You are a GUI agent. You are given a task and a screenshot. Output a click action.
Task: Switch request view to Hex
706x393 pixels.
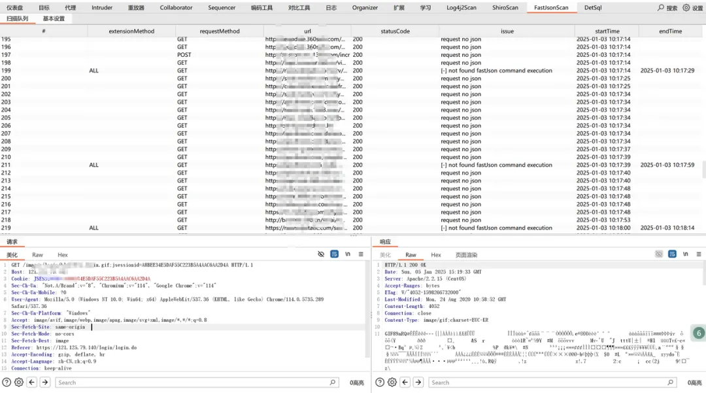[63, 255]
